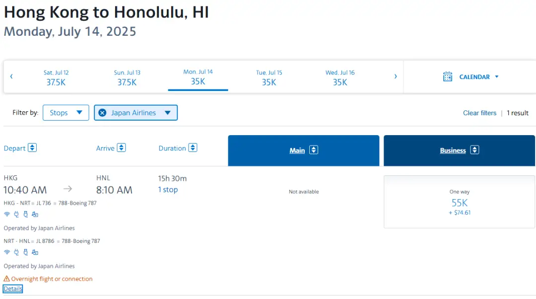Click the Wi-Fi icon for HKG-NRT segment
The width and height of the screenshot is (536, 299).
(7, 215)
